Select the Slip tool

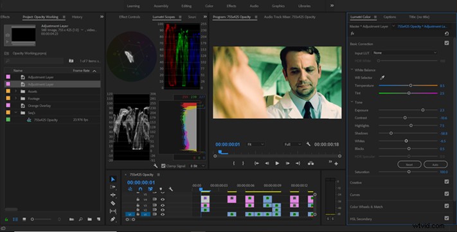point(113,211)
